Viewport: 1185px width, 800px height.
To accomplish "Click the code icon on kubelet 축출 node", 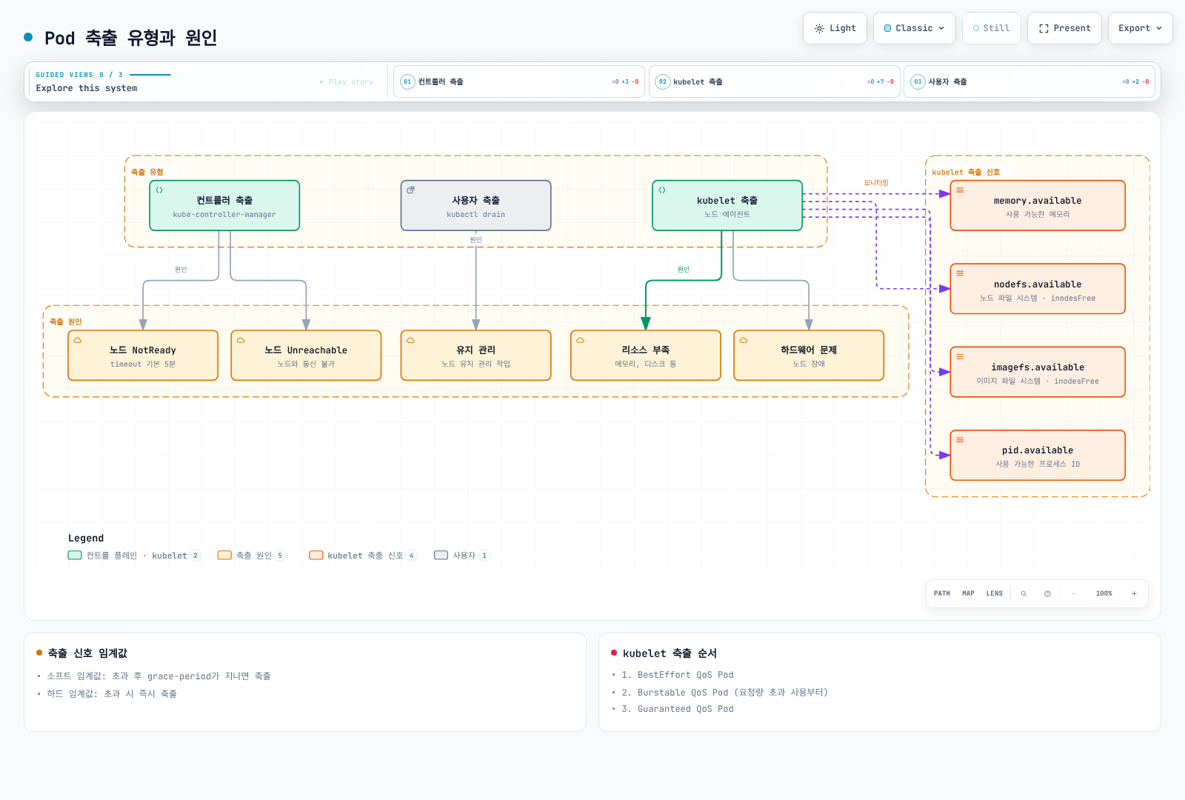I will pos(662,190).
